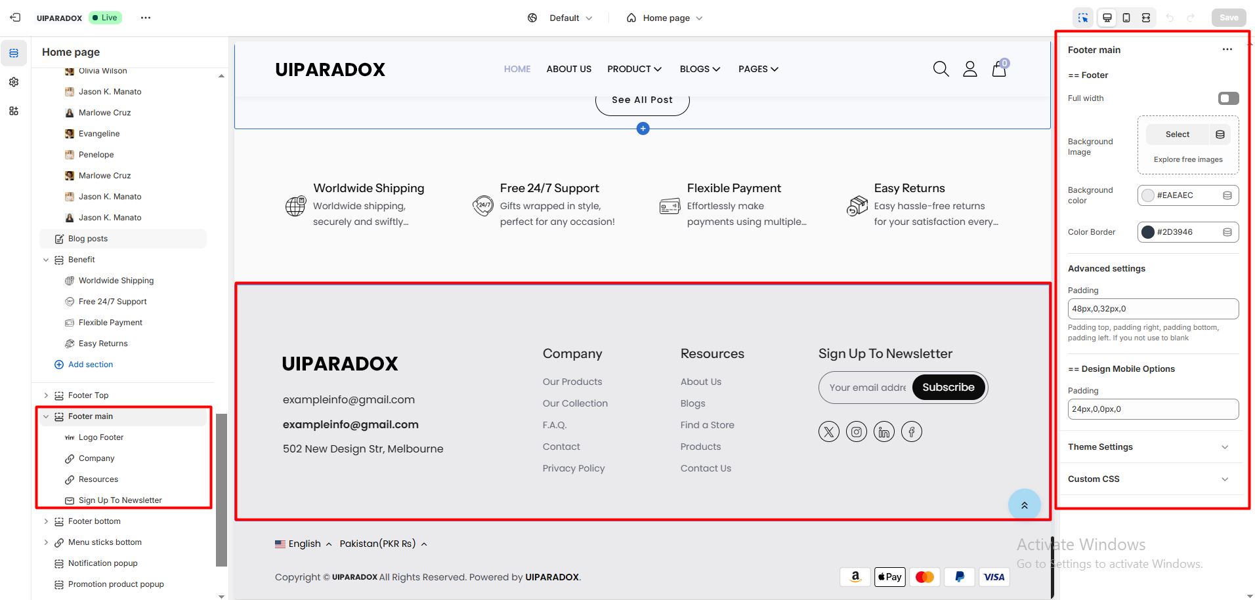Click the newsletter email input field
1255x600 pixels.
pyautogui.click(x=866, y=388)
